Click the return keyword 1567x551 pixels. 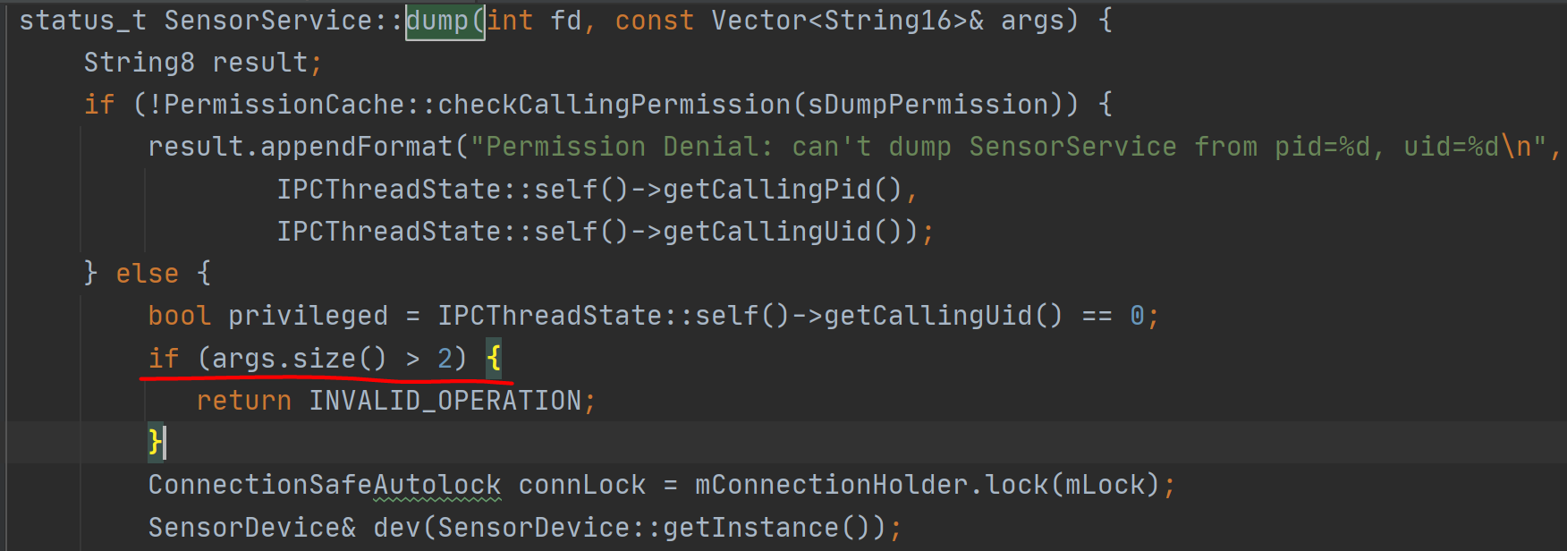(x=243, y=401)
